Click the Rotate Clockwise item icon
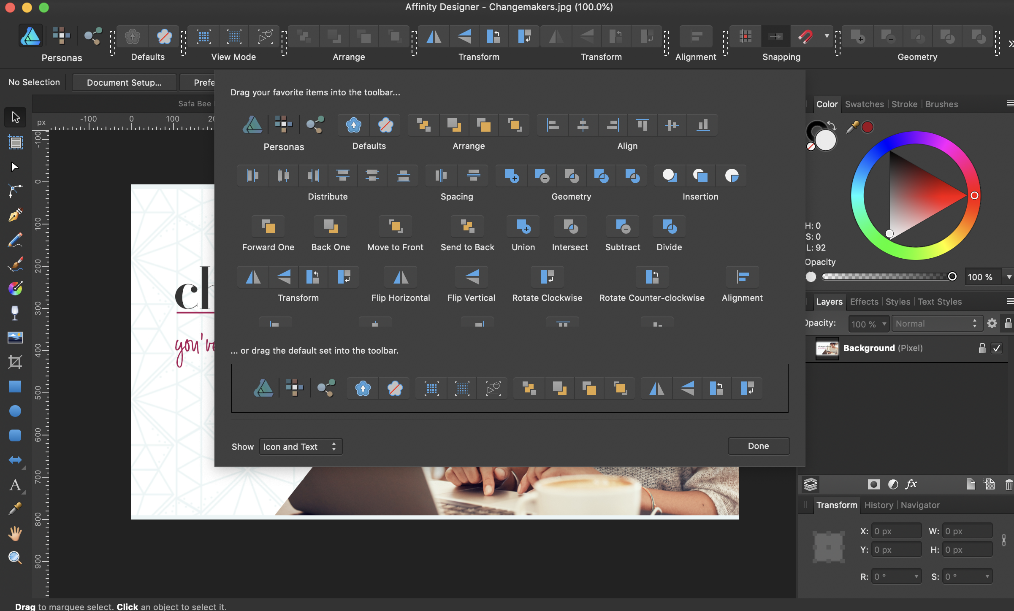This screenshot has width=1014, height=611. [x=547, y=278]
